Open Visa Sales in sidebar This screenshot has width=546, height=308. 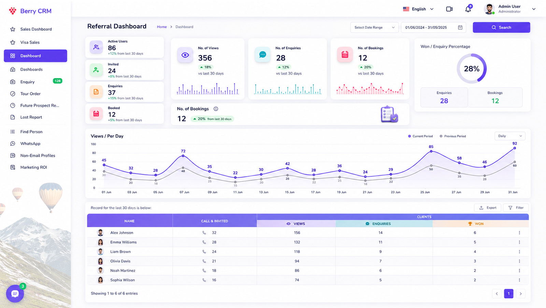[35, 42]
